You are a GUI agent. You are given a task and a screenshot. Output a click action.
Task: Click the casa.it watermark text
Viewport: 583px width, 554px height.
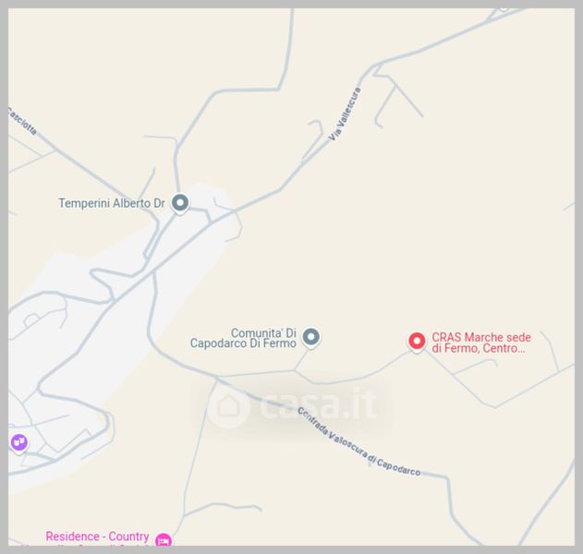click(319, 404)
